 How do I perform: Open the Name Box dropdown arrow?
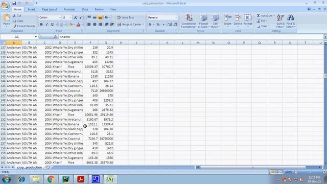tap(36, 37)
